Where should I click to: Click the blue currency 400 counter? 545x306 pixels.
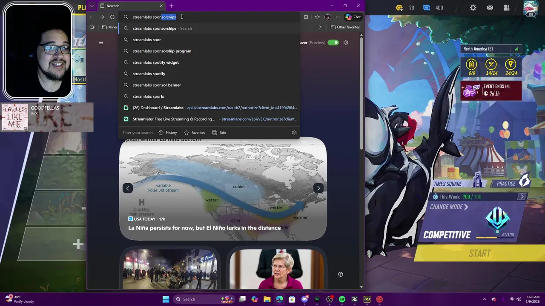(x=433, y=8)
